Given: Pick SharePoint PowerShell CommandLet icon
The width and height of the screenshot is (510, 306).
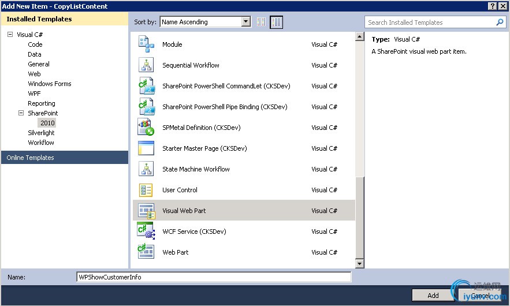Looking at the screenshot, I should point(146,86).
